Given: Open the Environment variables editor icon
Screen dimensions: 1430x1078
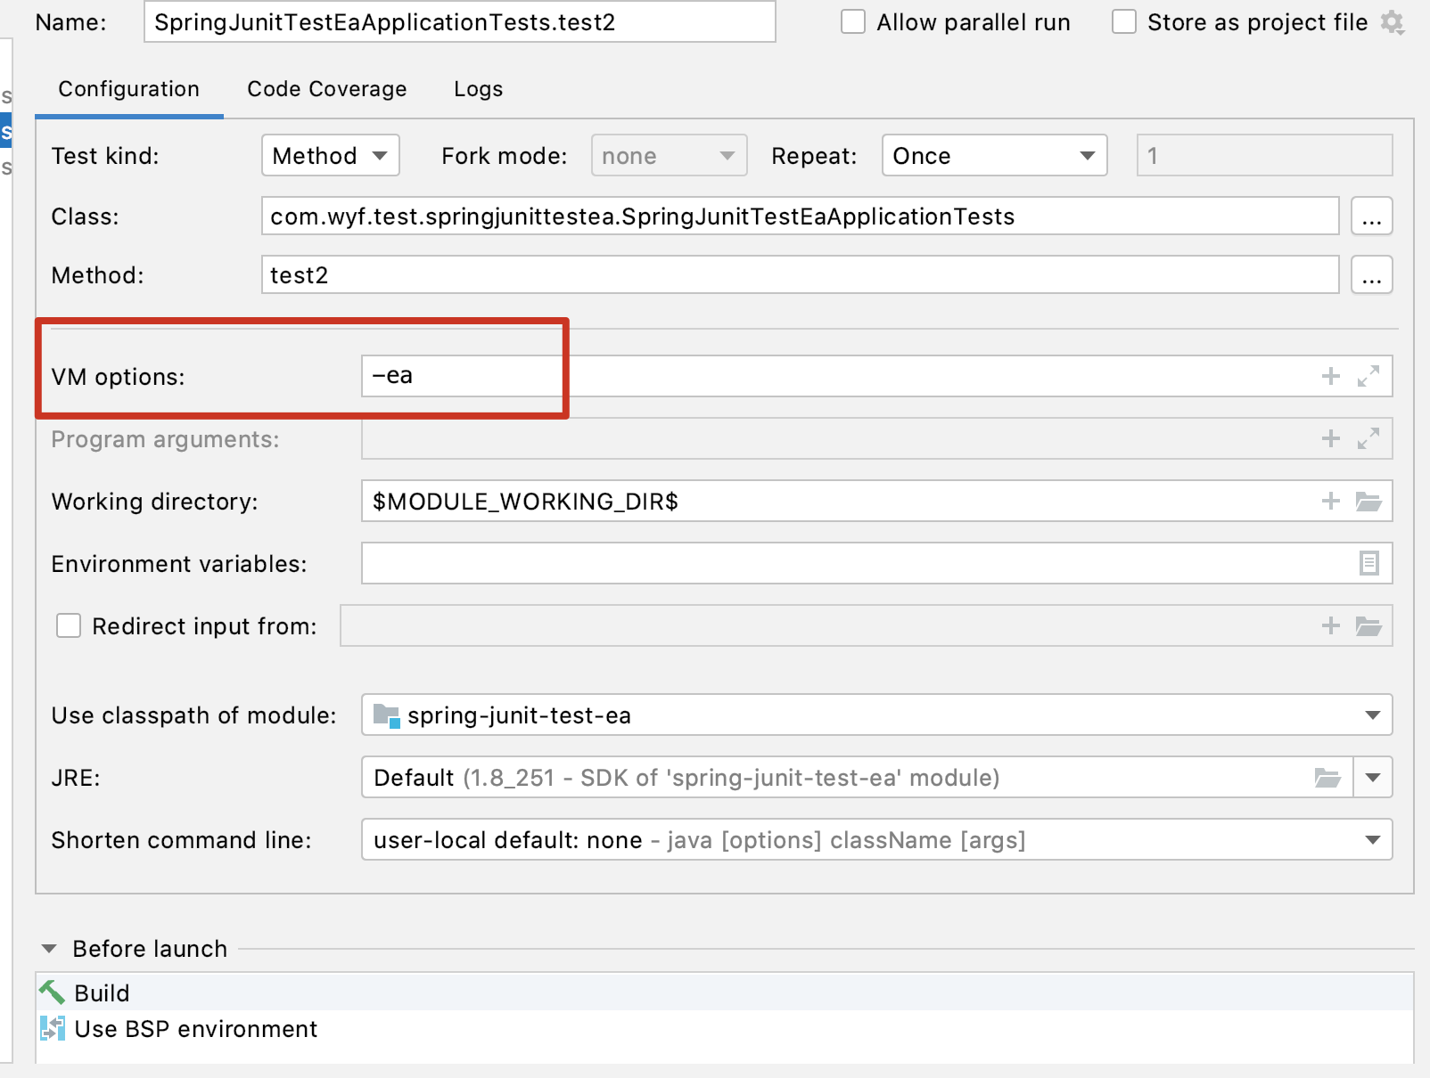Looking at the screenshot, I should pos(1369,563).
